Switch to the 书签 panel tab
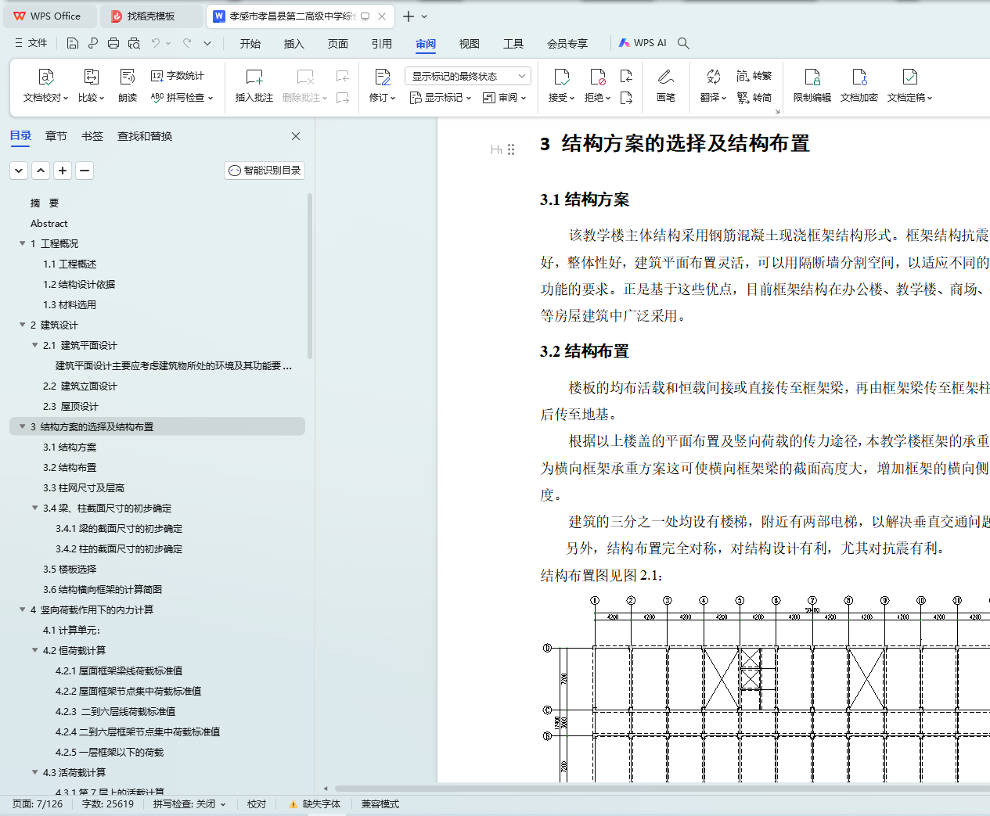The height and width of the screenshot is (816, 990). [x=92, y=136]
